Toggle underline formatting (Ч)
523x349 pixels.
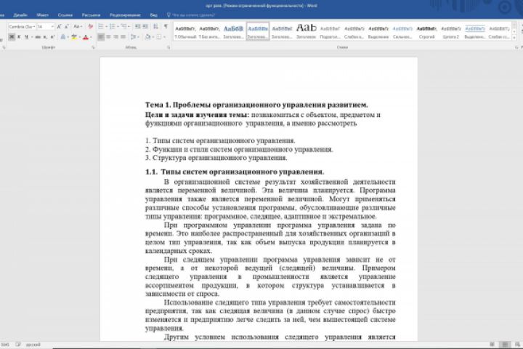(25, 37)
